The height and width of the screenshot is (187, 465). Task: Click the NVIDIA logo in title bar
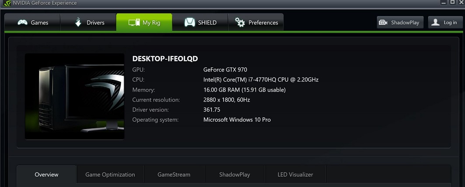(7, 3)
